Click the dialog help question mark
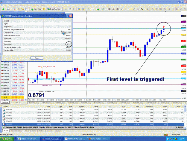The width and height of the screenshot is (187, 141). click(x=67, y=16)
